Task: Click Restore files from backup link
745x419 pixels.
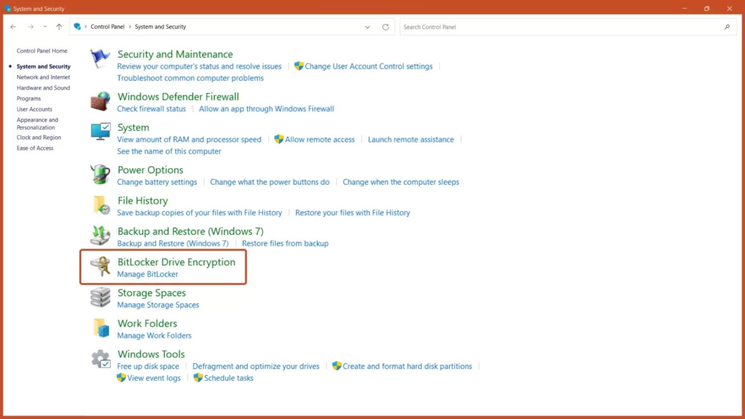Action: pos(285,243)
